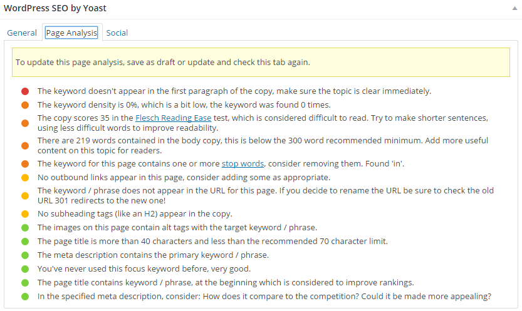
Task: Click green dot beside never used focus keyword
Action: pos(25,269)
